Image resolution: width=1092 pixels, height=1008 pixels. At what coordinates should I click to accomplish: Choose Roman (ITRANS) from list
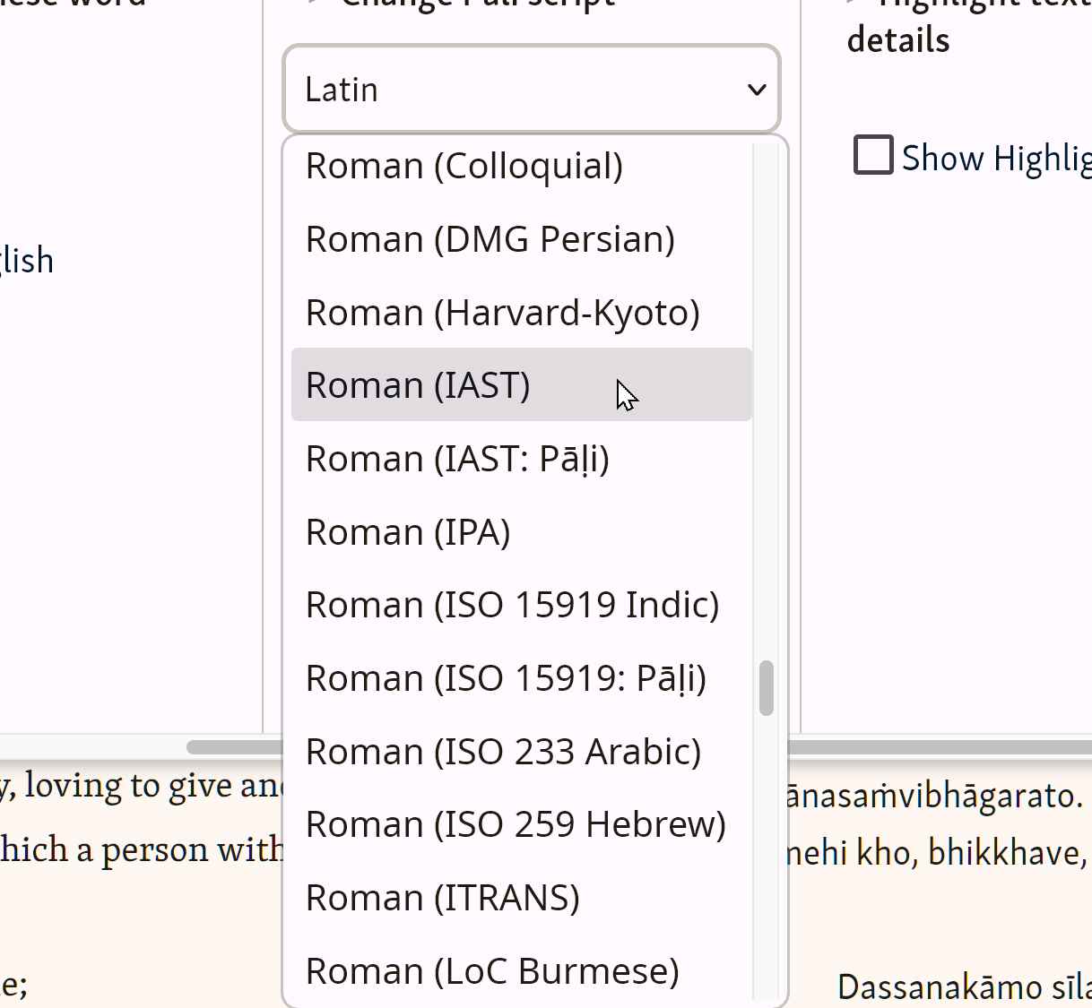point(443,898)
